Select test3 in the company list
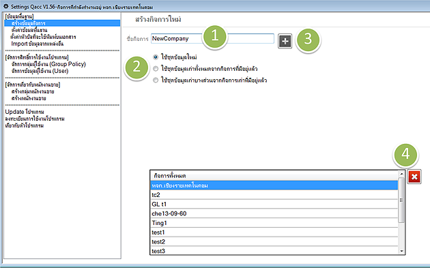The width and height of the screenshot is (430, 268). (x=274, y=250)
